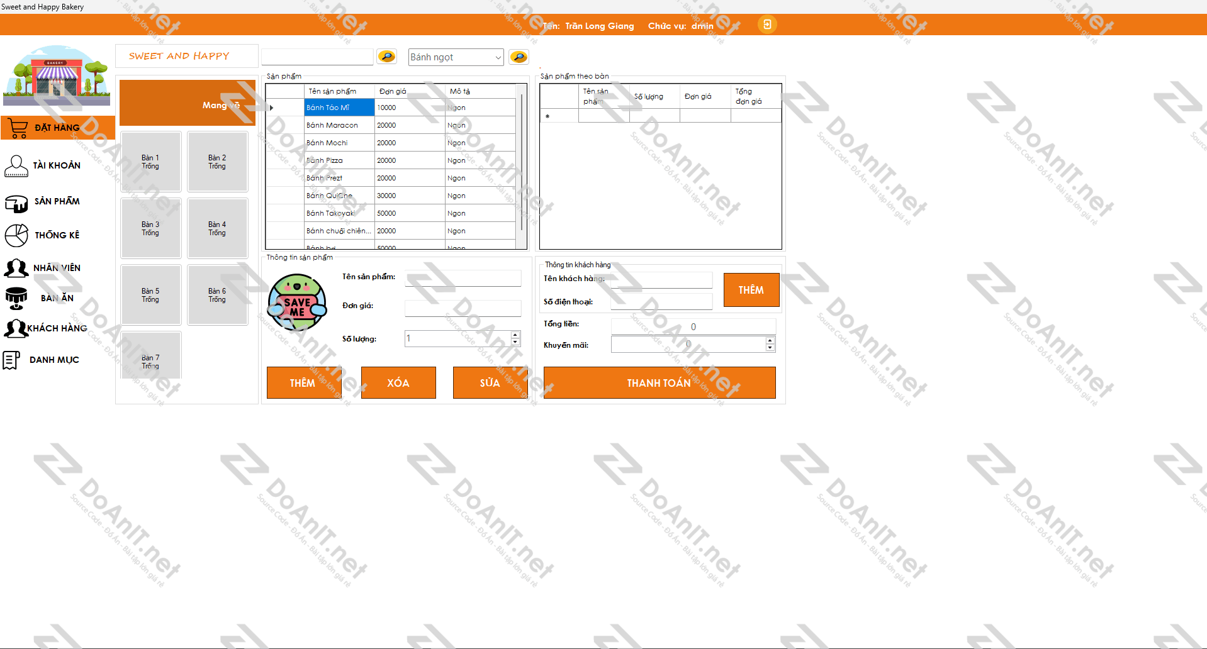Increase the Số lượng quantity spinner
This screenshot has height=649, width=1207.
pyautogui.click(x=515, y=335)
